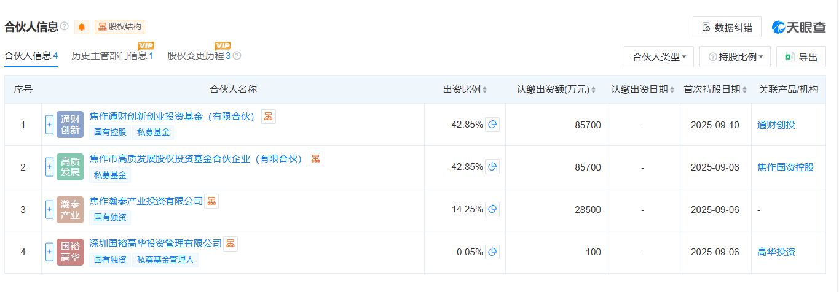Viewport: 839px width, 292px height.
Task: Open the 合伙人类型 dropdown filter
Action: click(x=659, y=57)
